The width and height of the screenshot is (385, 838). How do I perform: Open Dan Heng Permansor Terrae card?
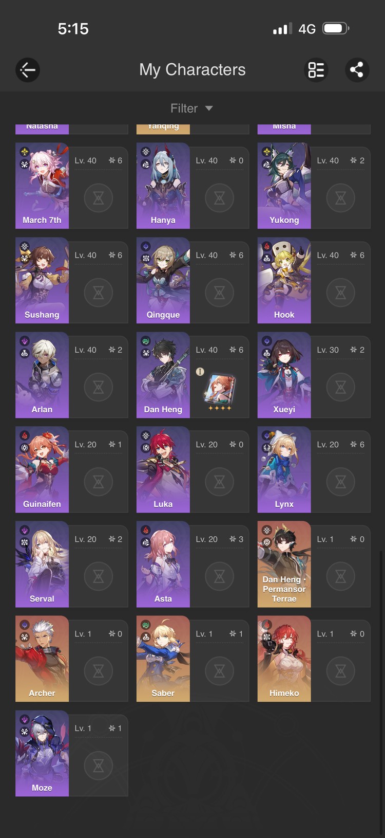[284, 564]
